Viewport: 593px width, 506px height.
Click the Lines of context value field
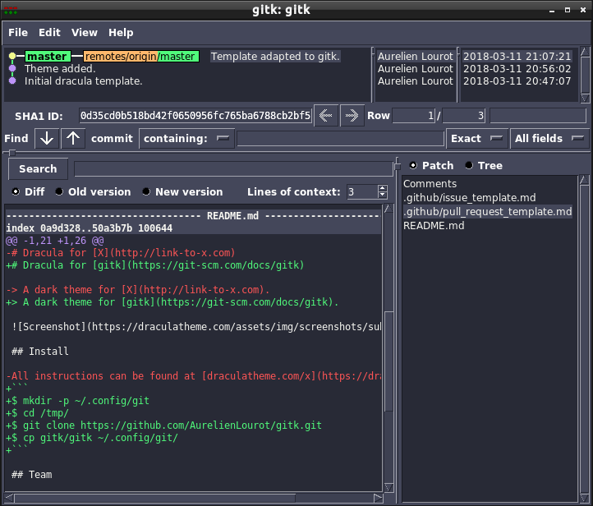coord(362,191)
